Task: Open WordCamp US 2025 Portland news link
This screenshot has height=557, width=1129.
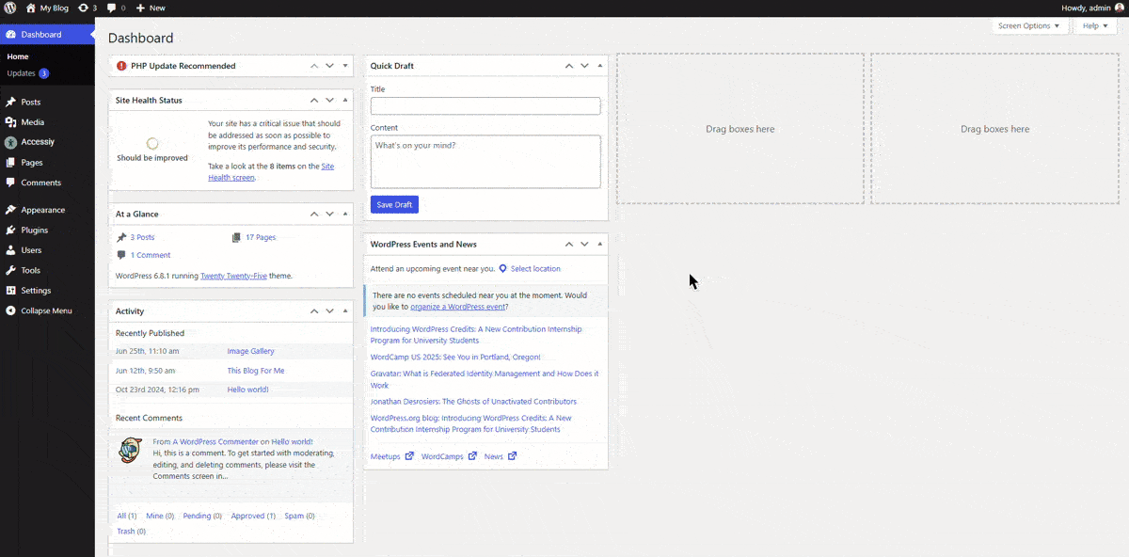Action: point(455,358)
